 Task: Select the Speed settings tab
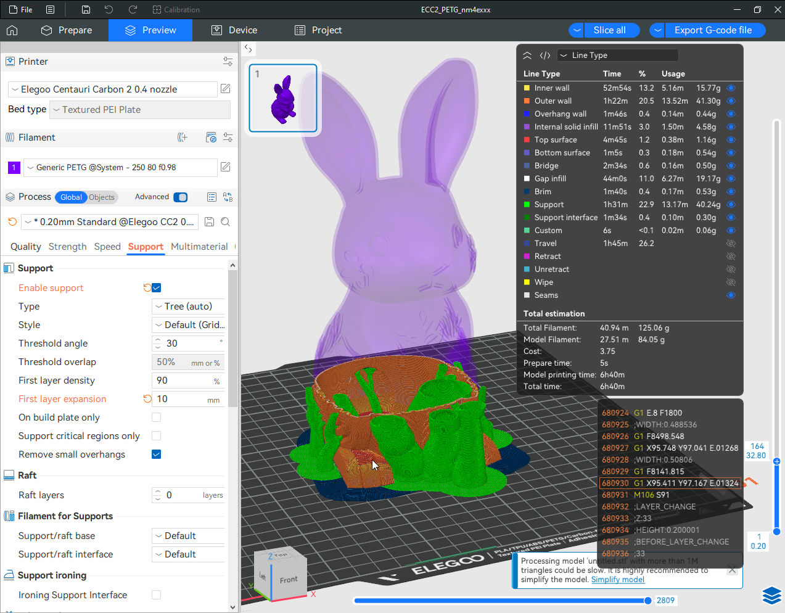[x=107, y=247]
